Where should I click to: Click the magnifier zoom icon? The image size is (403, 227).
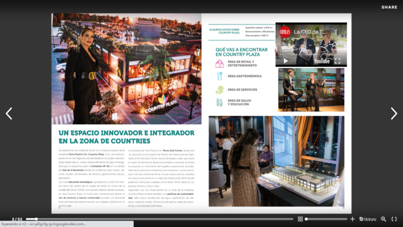coord(384,219)
